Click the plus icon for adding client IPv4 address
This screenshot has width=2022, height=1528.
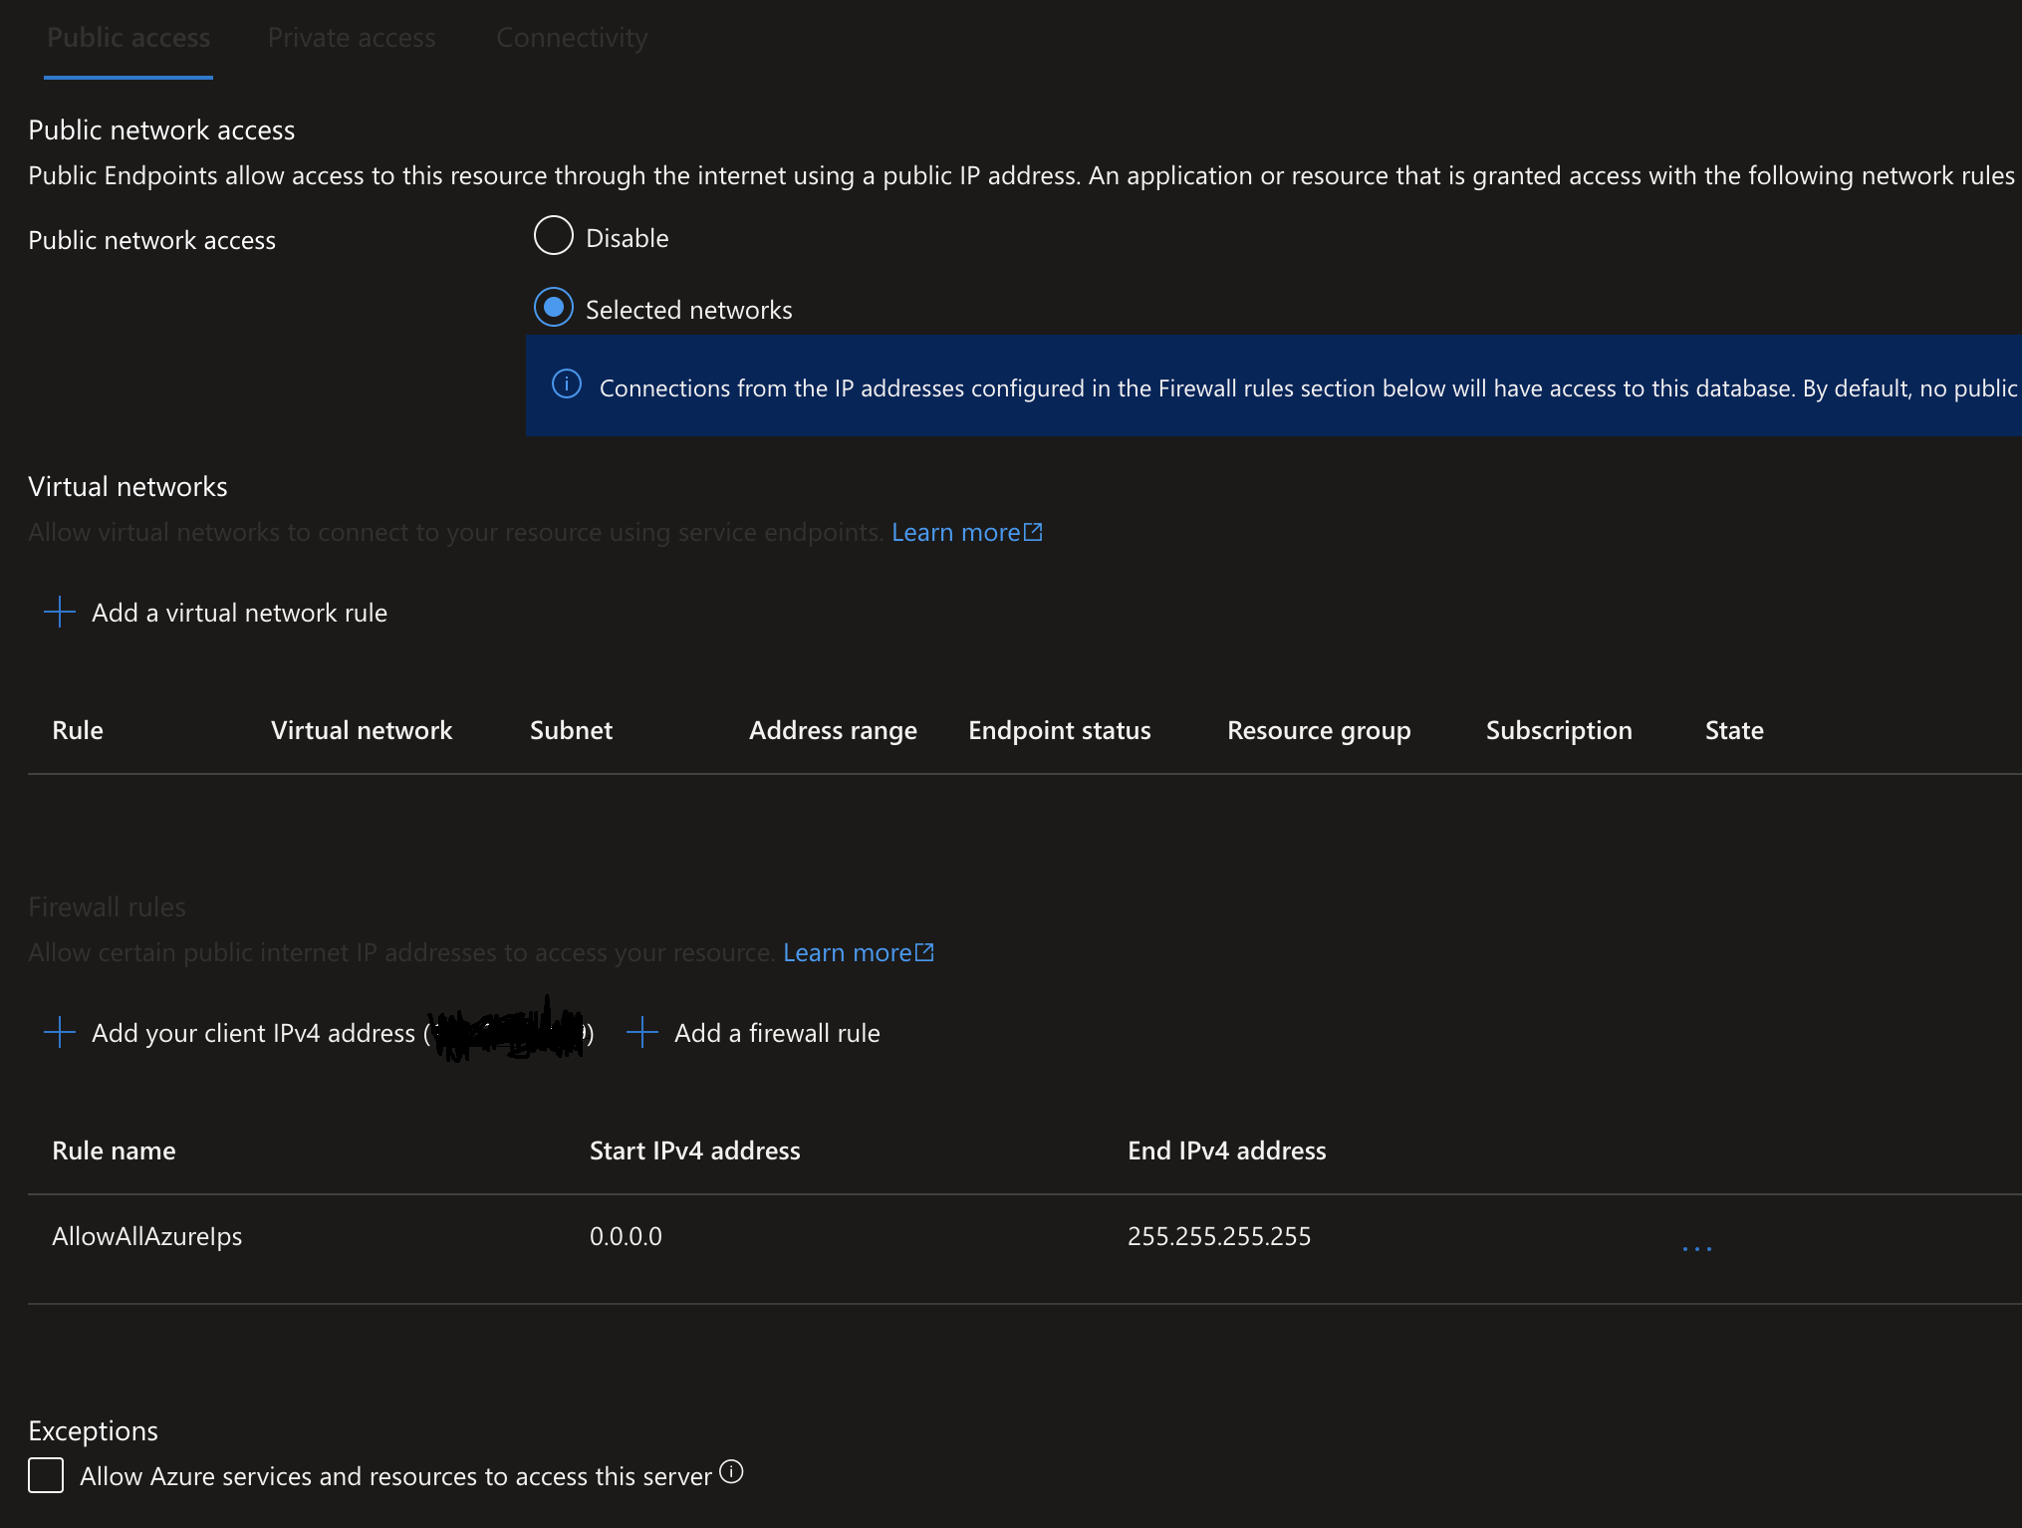coord(60,1033)
